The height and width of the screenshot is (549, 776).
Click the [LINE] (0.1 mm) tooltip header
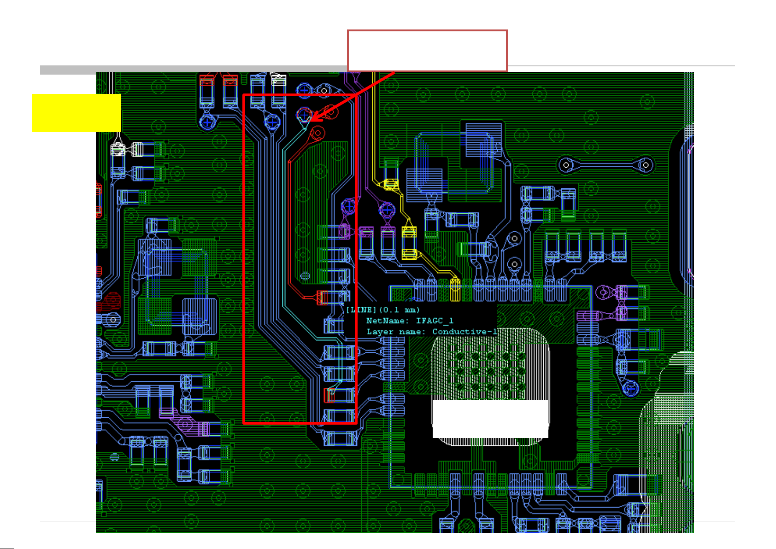pyautogui.click(x=382, y=310)
